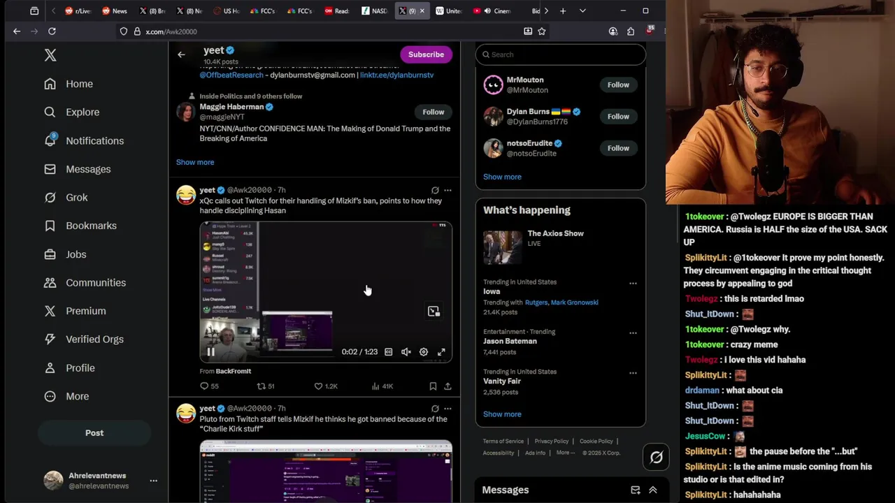Follow notsoErudite
This screenshot has width=895, height=503.
(x=618, y=148)
